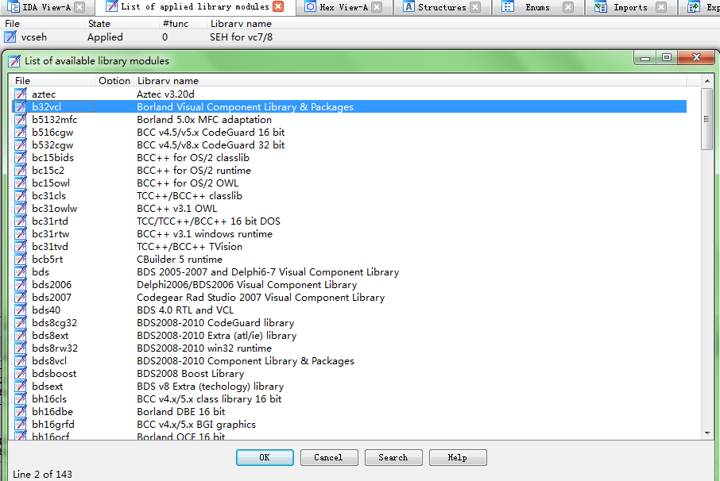Sort available modules by File column
This screenshot has height=481, width=720.
(52, 81)
